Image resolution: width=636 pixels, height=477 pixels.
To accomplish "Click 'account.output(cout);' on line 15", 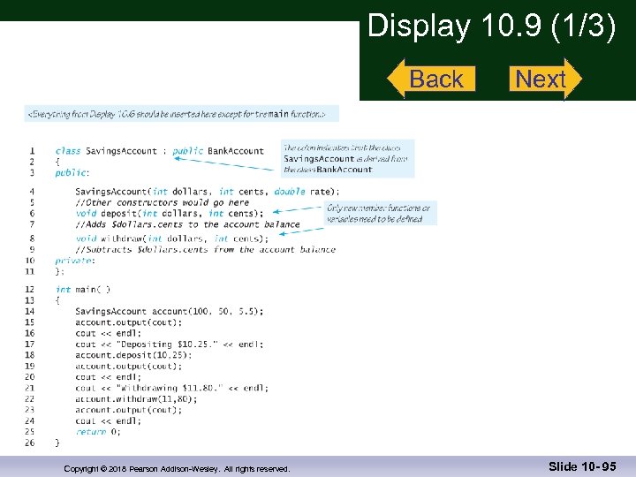I will (129, 322).
